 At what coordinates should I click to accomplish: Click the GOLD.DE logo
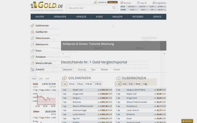pyautogui.click(x=47, y=6)
